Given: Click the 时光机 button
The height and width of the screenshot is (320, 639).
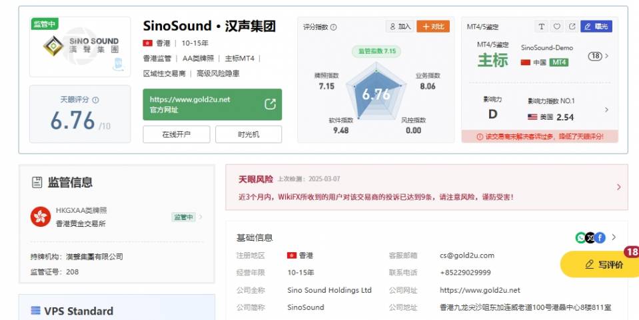Looking at the screenshot, I should coord(248,134).
